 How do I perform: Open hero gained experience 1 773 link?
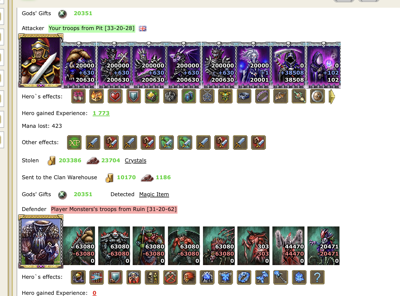(x=101, y=113)
